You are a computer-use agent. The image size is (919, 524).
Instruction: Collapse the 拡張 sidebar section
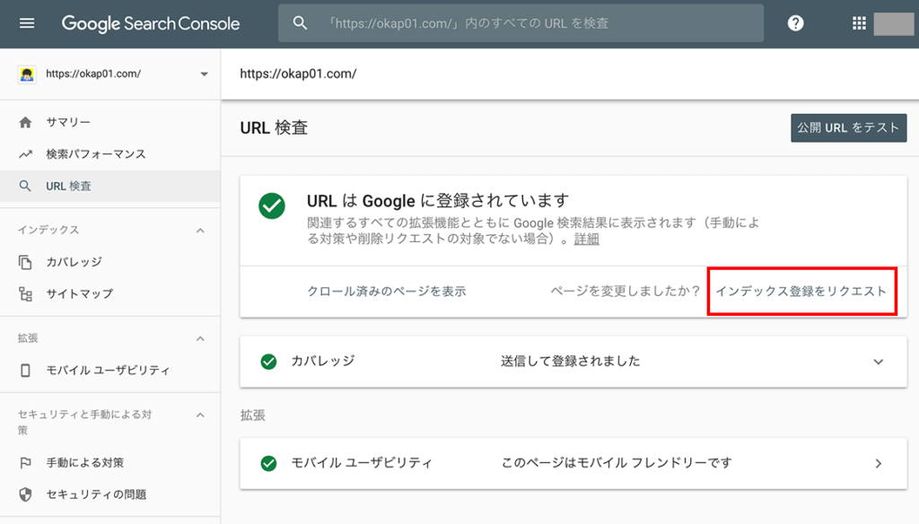200,339
